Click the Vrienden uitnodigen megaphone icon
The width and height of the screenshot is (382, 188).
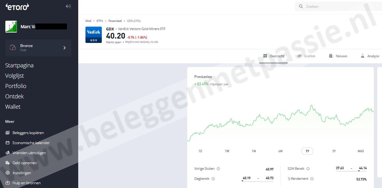pos(8,153)
